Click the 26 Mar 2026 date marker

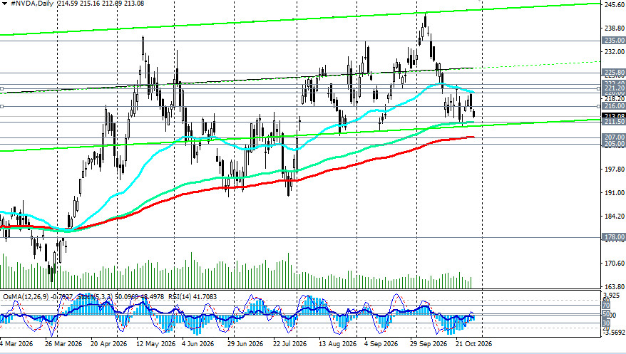(63, 343)
